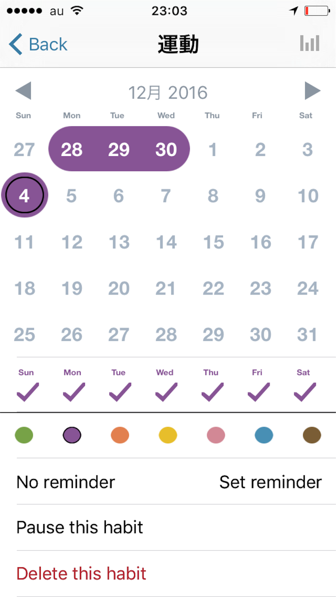Open the statistics bar chart icon

(x=310, y=43)
